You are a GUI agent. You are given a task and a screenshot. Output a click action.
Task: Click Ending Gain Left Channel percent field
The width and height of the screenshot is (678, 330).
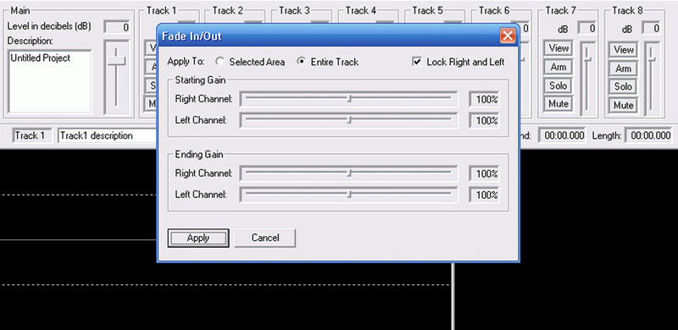click(x=485, y=195)
